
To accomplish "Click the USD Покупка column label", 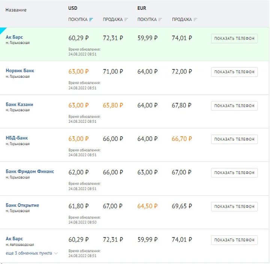I will pos(78,20).
